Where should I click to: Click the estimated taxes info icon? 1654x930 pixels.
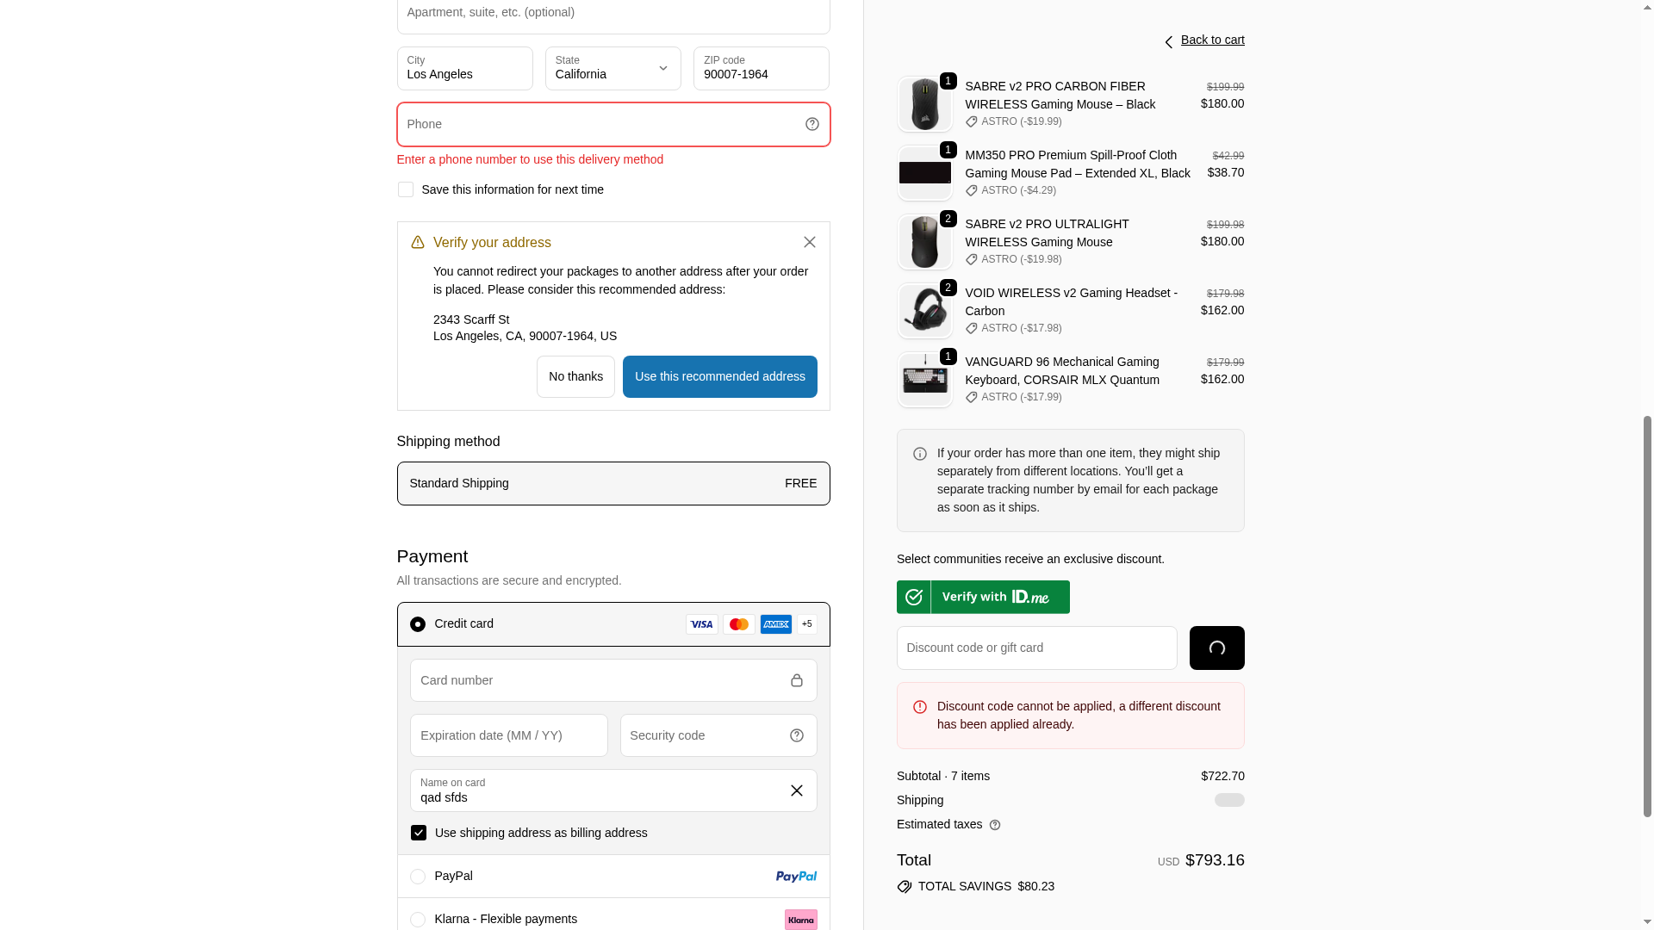[995, 825]
